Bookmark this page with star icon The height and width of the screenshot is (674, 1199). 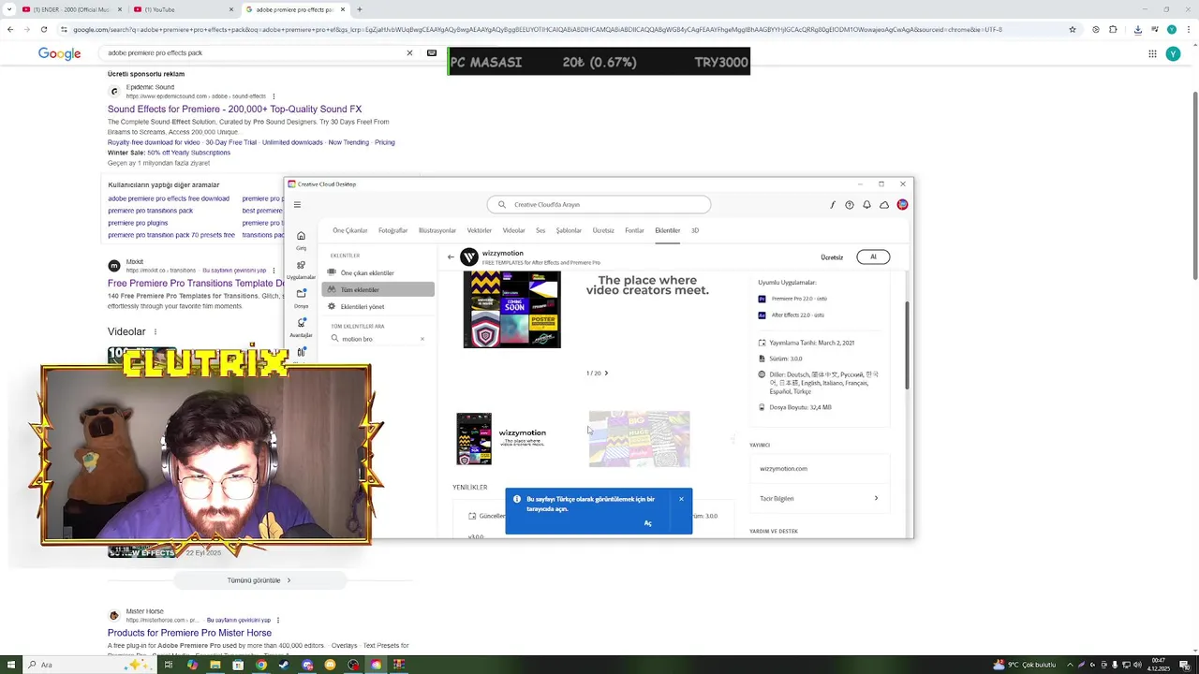[1073, 29]
